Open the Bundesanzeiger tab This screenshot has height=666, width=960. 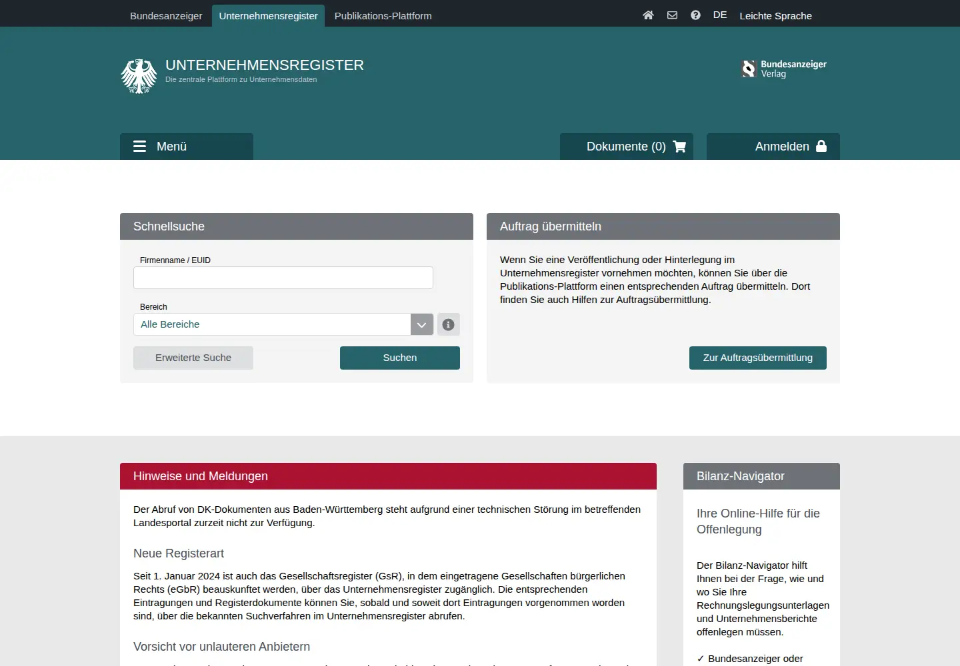click(x=166, y=16)
